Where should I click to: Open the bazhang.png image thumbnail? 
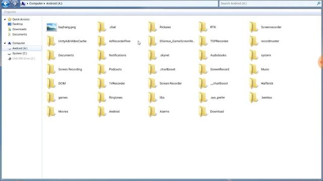tap(51, 27)
